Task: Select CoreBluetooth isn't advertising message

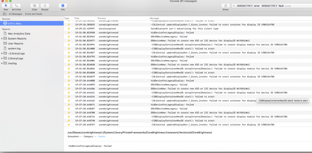Action: click(x=185, y=29)
